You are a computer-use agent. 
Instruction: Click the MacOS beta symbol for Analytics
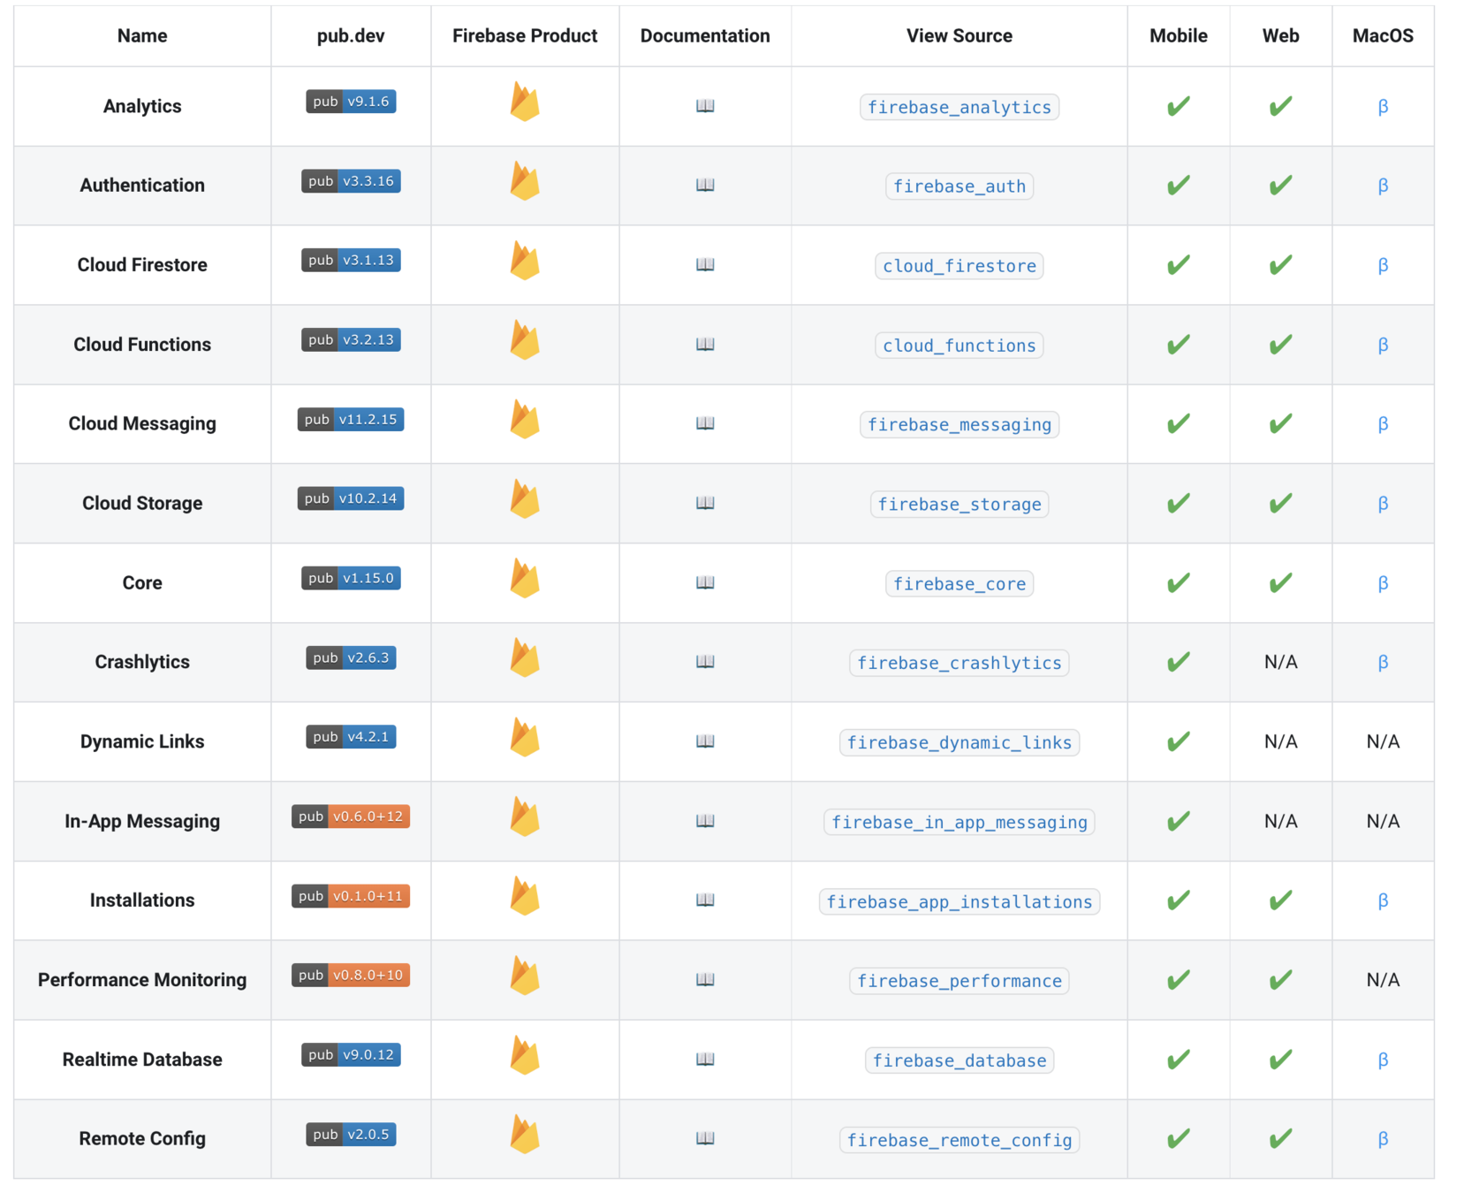pyautogui.click(x=1383, y=107)
